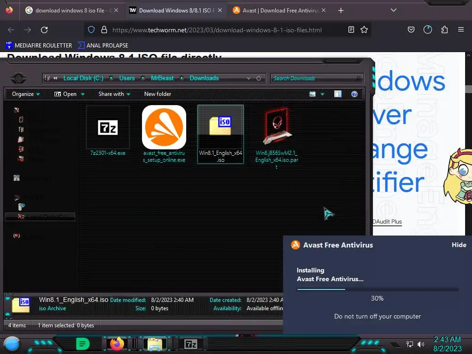
Task: Click the site security padlock icon
Action: tap(104, 29)
